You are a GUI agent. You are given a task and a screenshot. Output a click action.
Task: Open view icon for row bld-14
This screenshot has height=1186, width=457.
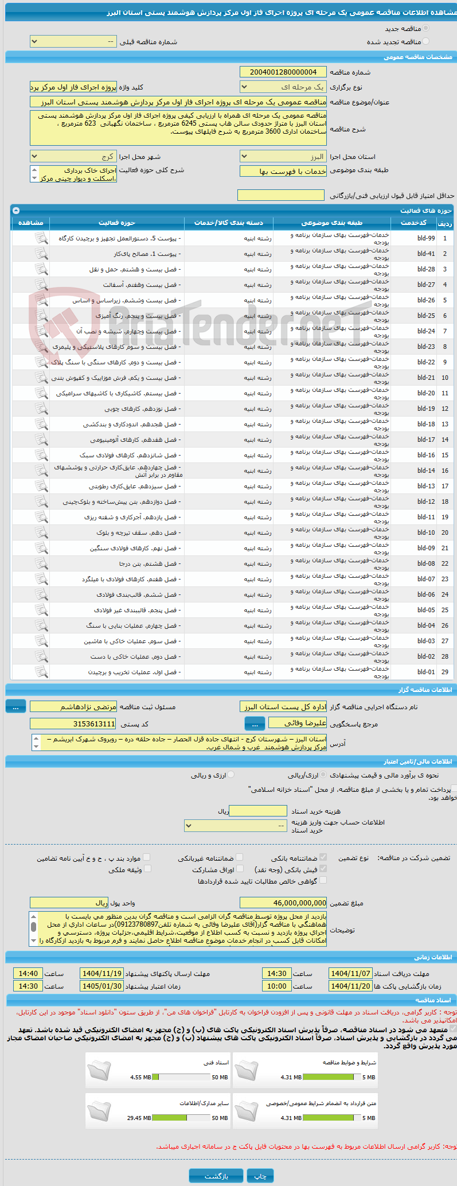click(x=41, y=470)
